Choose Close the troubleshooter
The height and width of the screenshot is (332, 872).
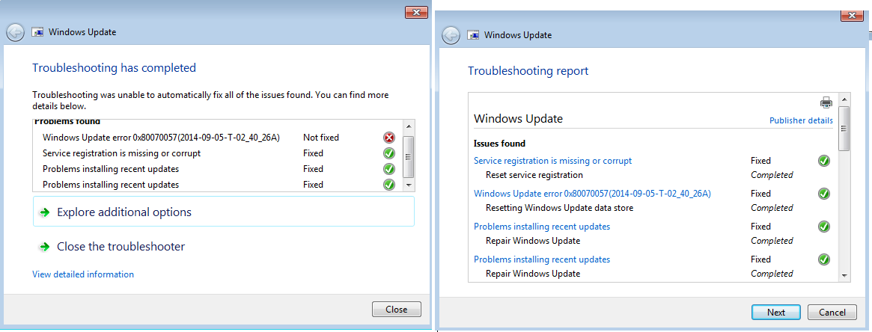(121, 247)
